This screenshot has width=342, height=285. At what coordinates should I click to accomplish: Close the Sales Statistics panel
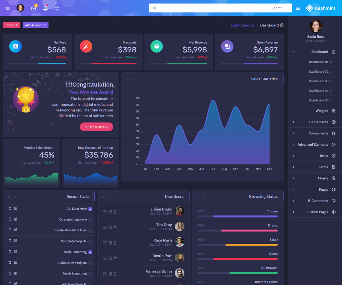click(127, 80)
